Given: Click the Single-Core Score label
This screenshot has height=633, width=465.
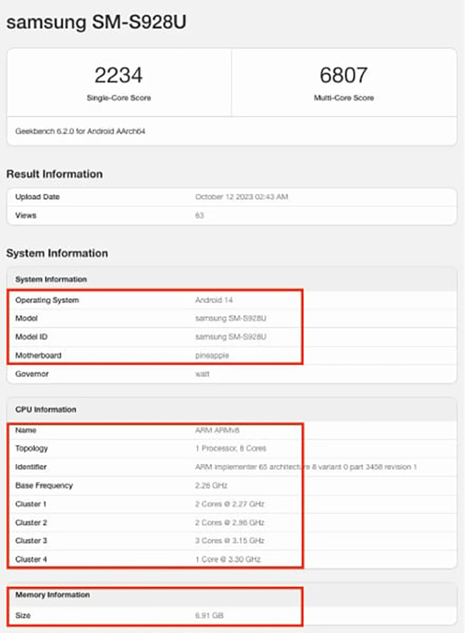Looking at the screenshot, I should click(119, 98).
